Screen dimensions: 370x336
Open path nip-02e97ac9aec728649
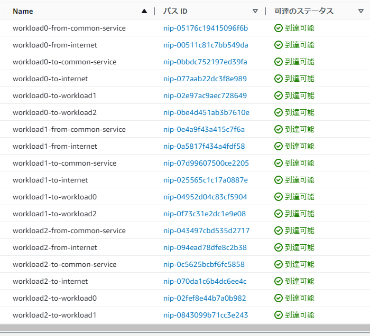(x=205, y=95)
